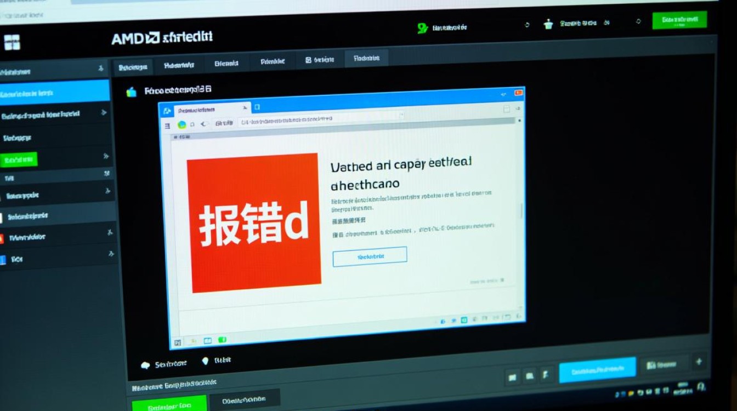Click the green icon in the inner window taskbar

[222, 340]
